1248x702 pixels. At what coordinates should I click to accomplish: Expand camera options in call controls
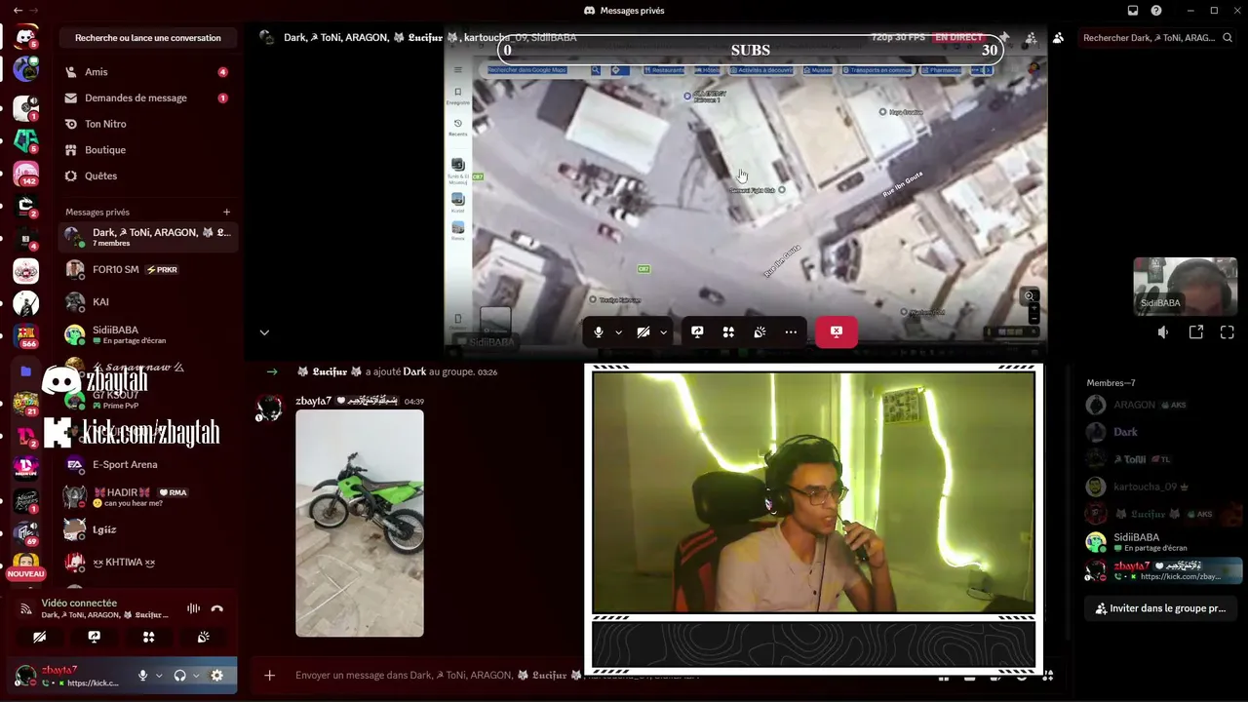point(663,332)
